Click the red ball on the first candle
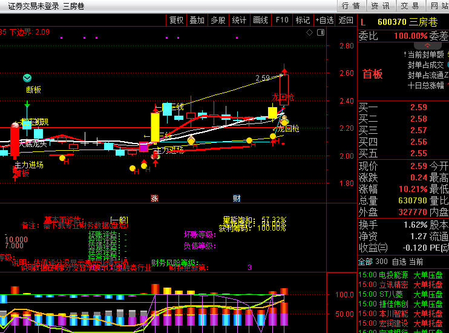The height and width of the screenshot is (333, 449). (15, 125)
